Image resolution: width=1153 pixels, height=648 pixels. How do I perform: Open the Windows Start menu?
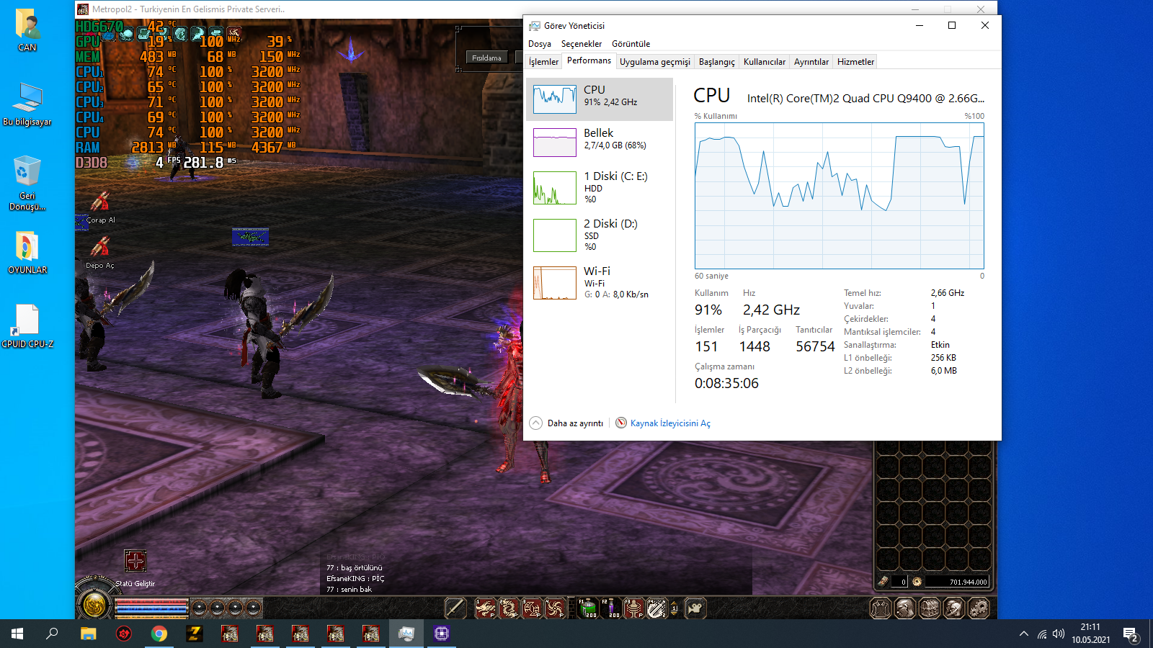pos(17,634)
